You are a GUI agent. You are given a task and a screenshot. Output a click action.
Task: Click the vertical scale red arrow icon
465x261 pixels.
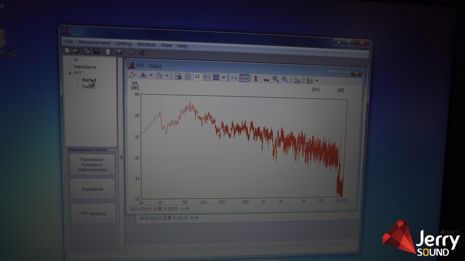pos(255,79)
